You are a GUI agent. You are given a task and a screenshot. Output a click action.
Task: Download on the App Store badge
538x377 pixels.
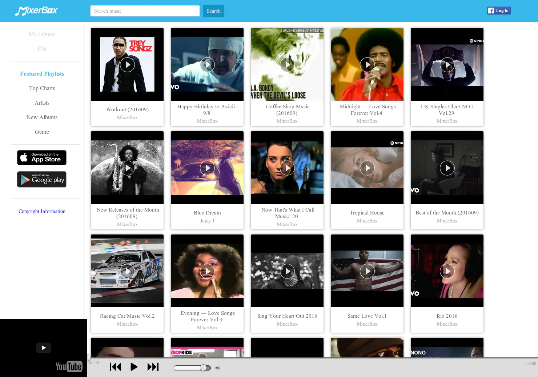pyautogui.click(x=42, y=157)
